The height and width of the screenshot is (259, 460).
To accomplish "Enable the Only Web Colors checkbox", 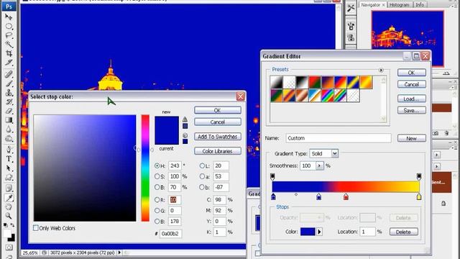I will coord(35,228).
